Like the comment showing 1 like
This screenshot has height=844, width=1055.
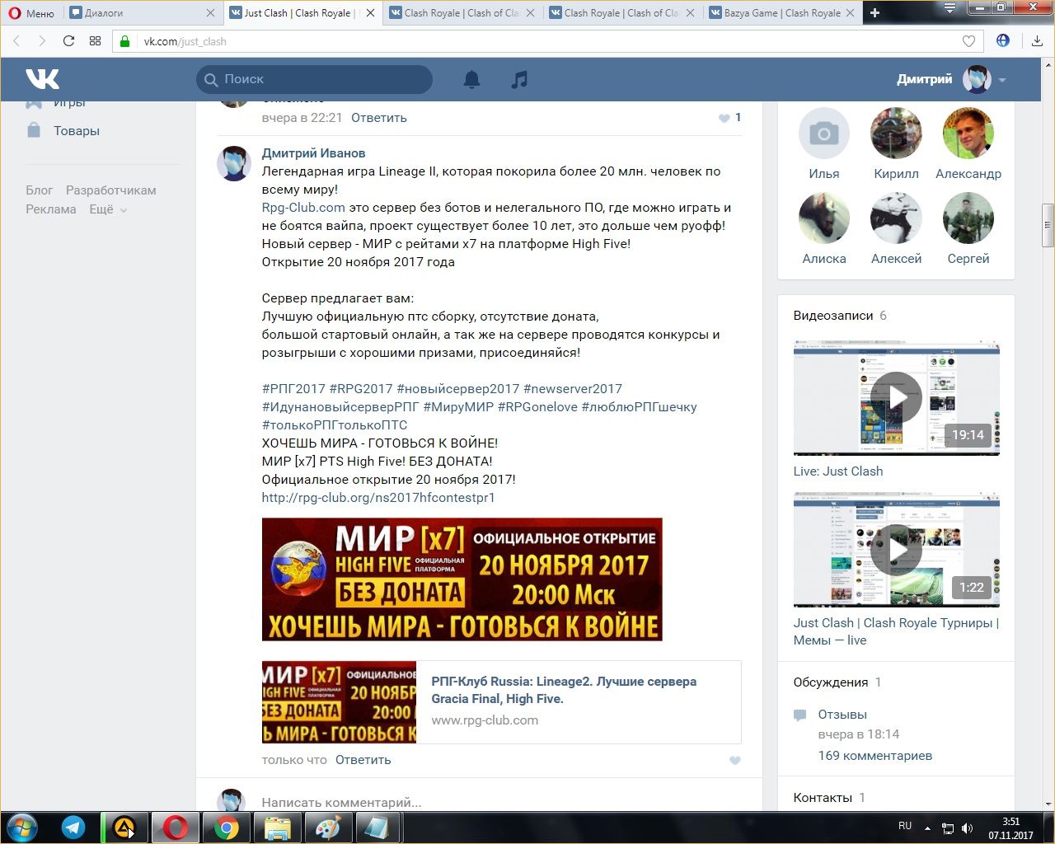click(x=729, y=117)
